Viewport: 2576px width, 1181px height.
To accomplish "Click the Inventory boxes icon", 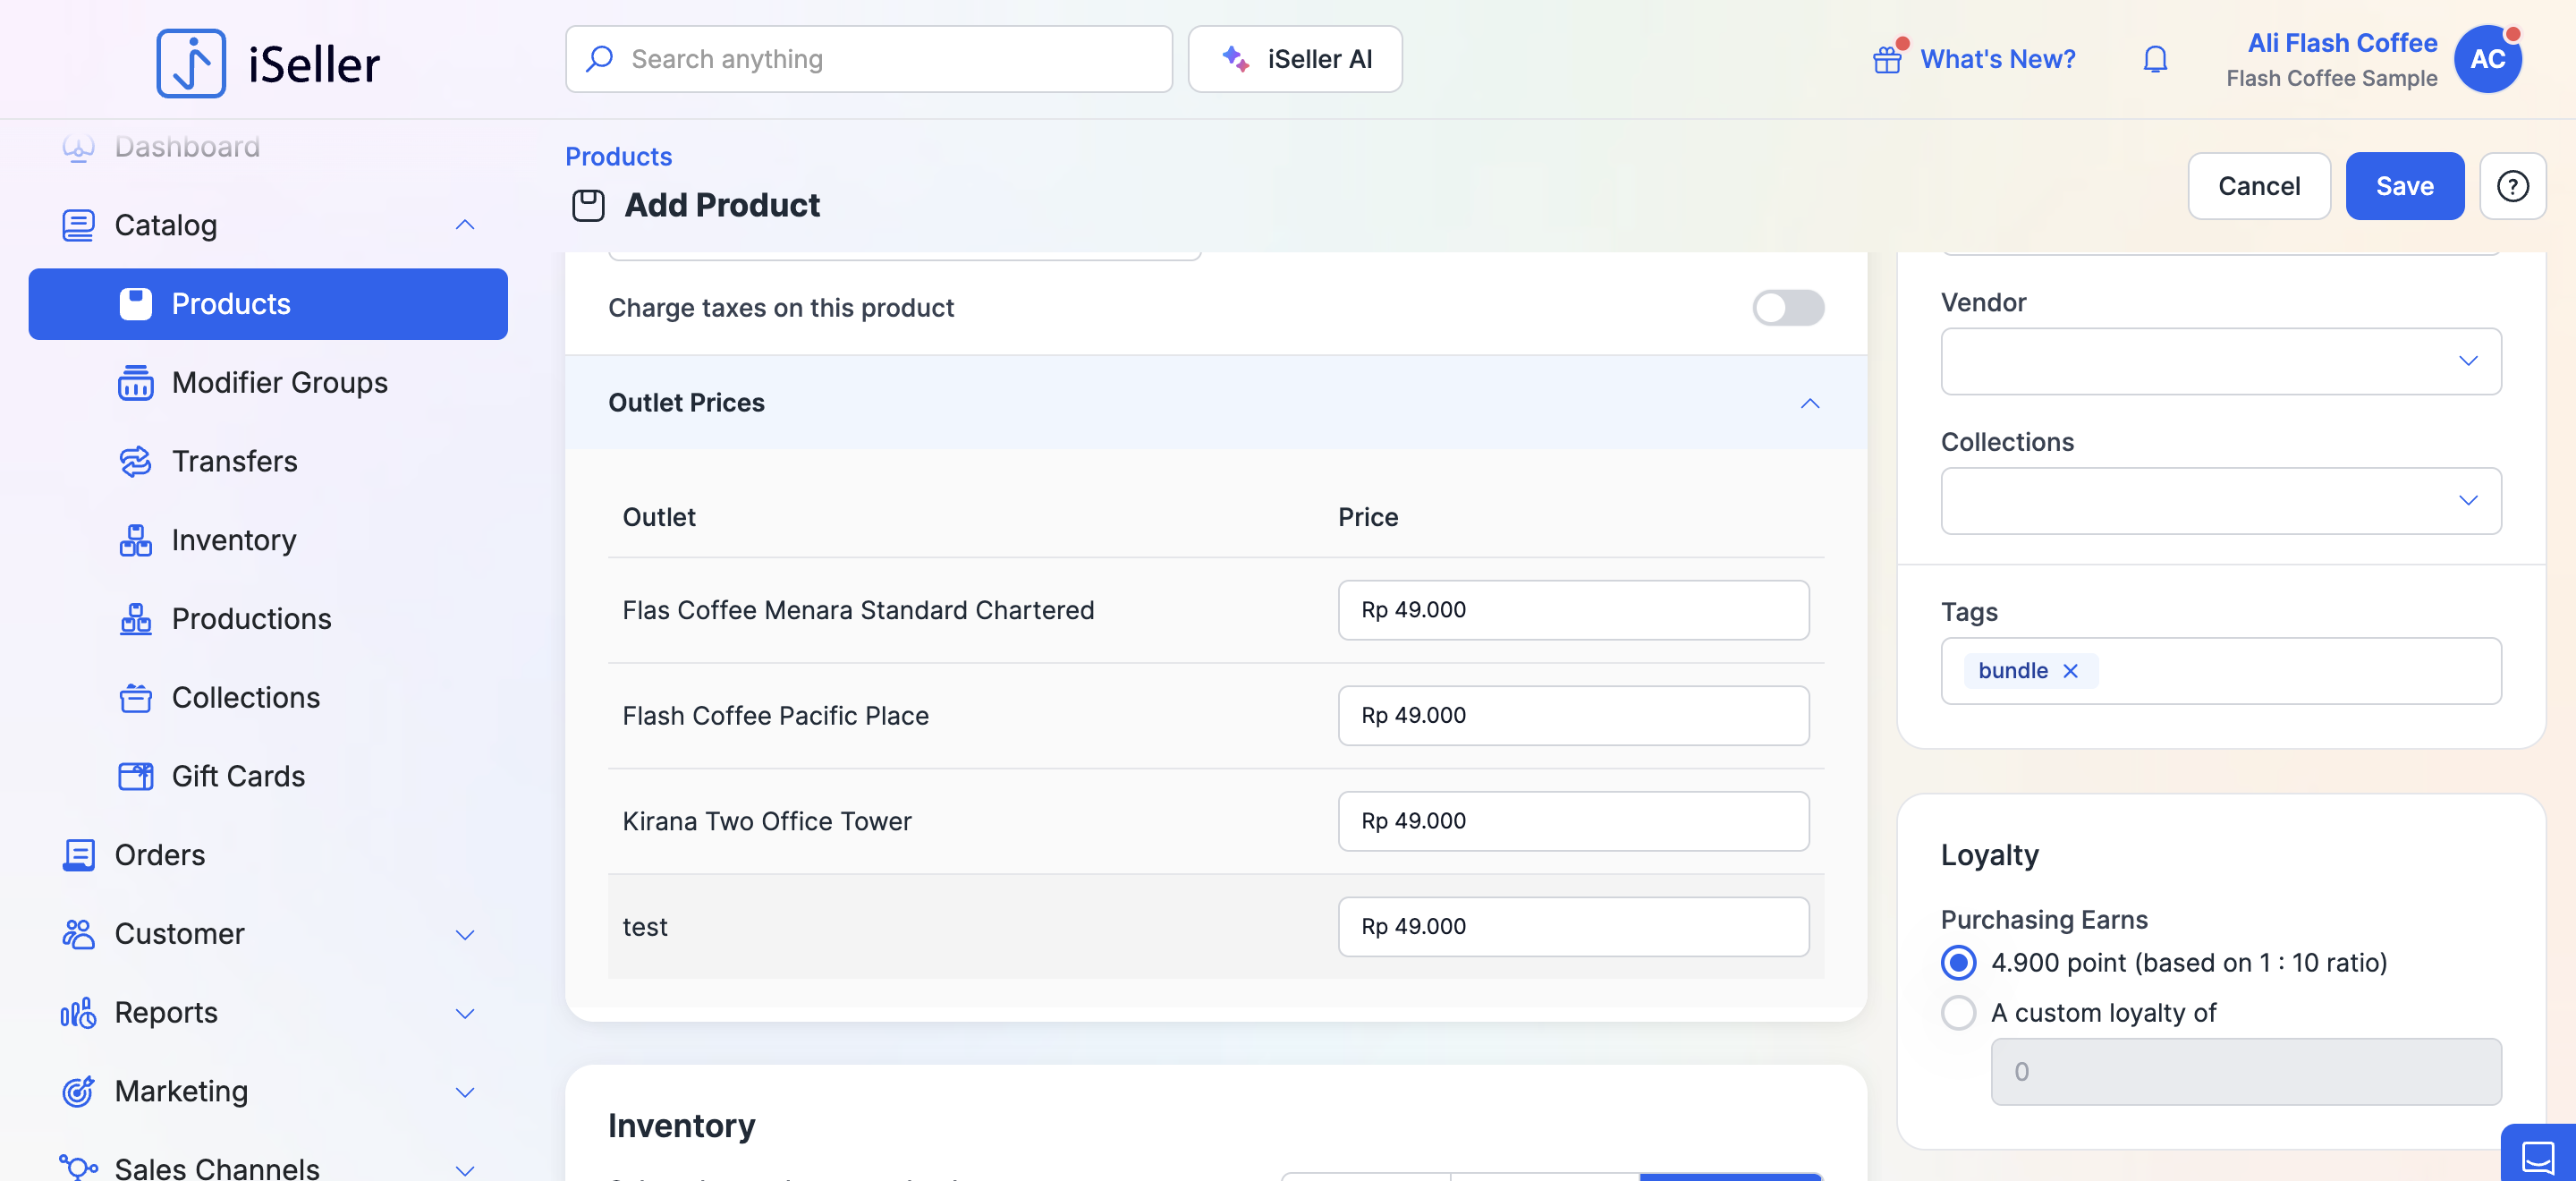I will [135, 540].
